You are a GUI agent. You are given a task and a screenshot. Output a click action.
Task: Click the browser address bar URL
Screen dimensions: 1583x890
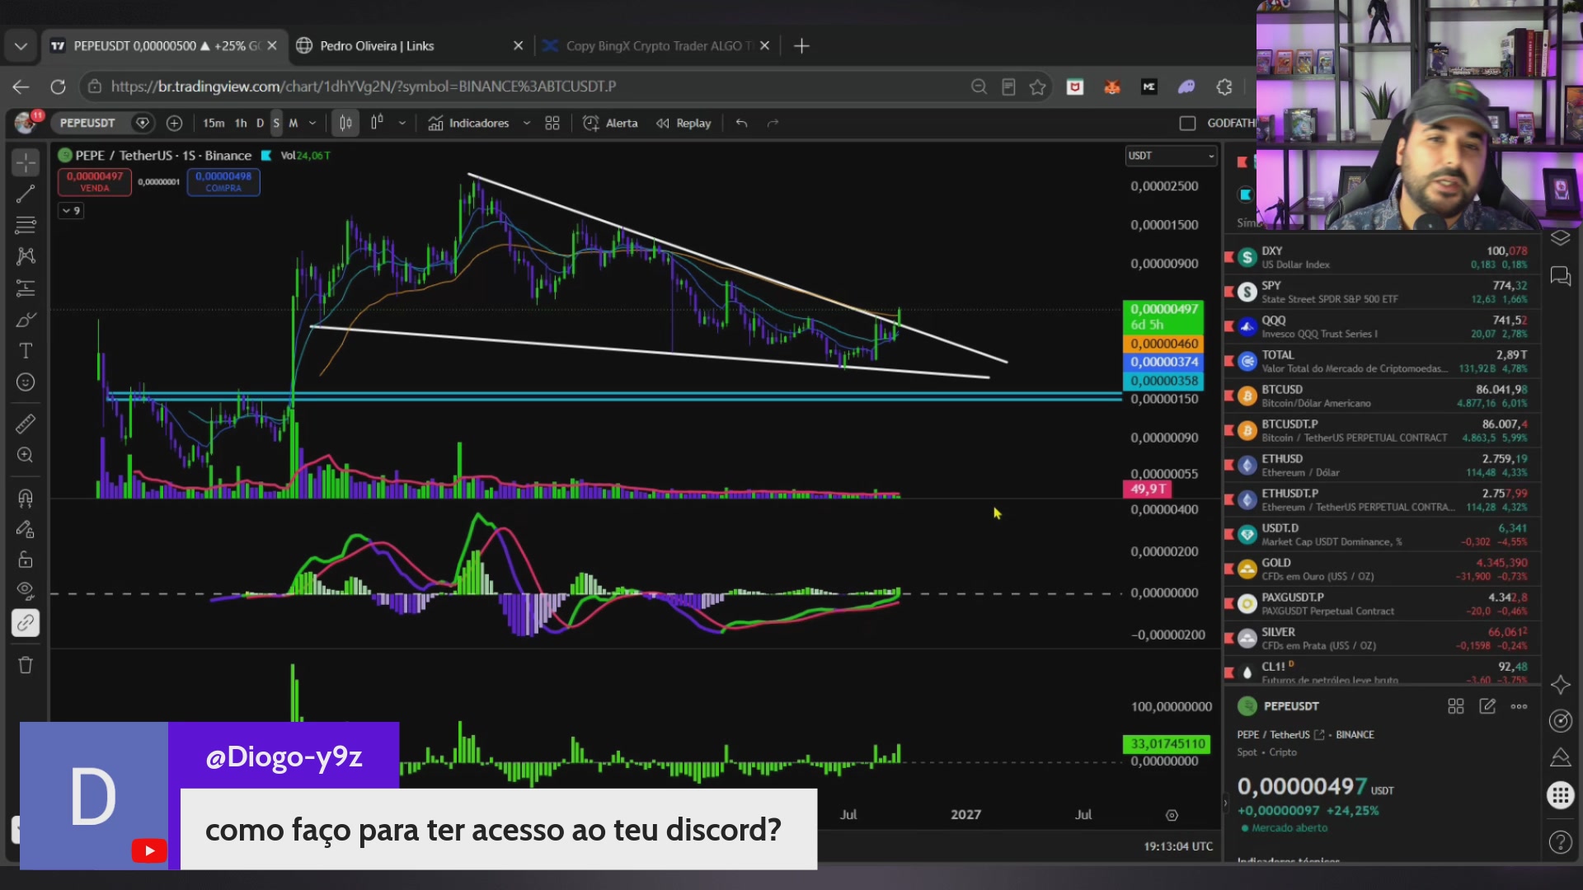coord(364,87)
